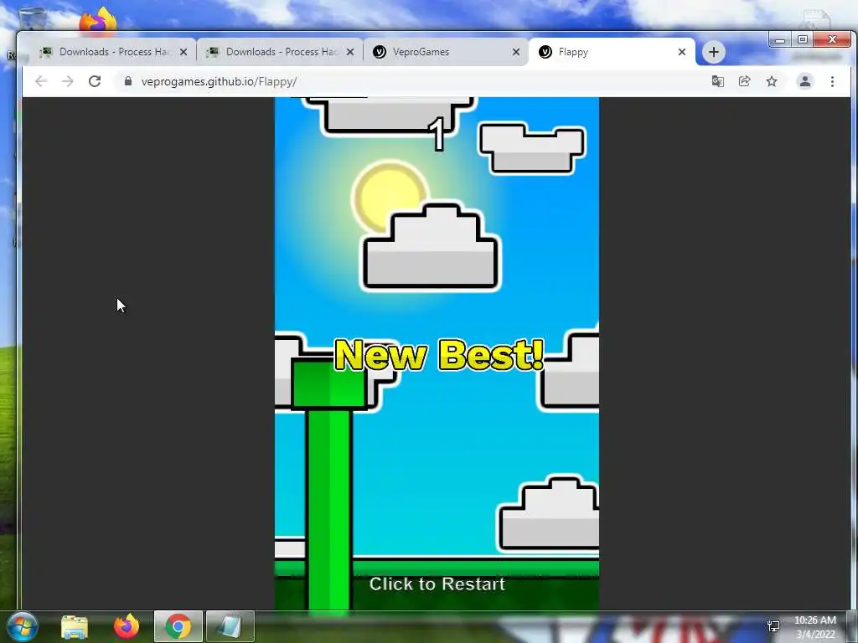Go forward in browser history
The image size is (858, 643).
[68, 81]
